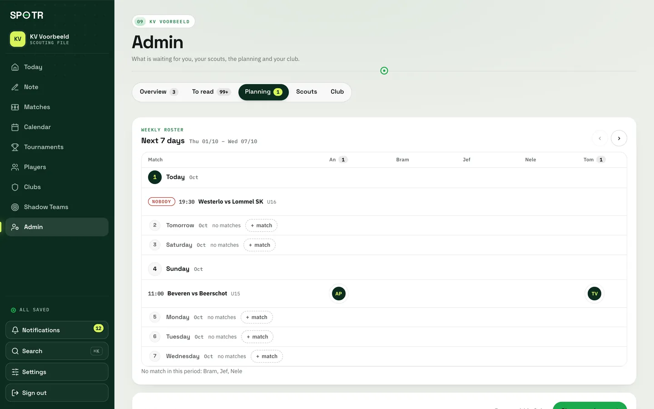Switch to the Overview tab
This screenshot has height=409, width=654.
click(x=159, y=92)
